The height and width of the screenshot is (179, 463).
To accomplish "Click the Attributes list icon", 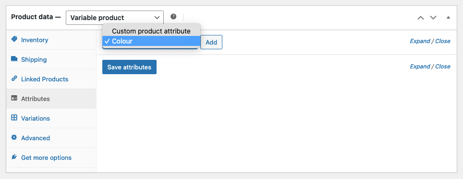I will click(x=14, y=98).
